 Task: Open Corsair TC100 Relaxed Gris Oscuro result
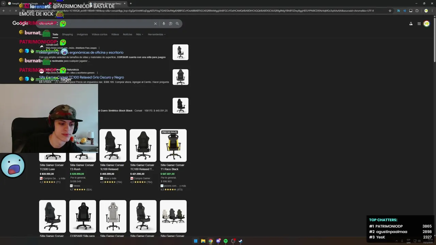81,77
